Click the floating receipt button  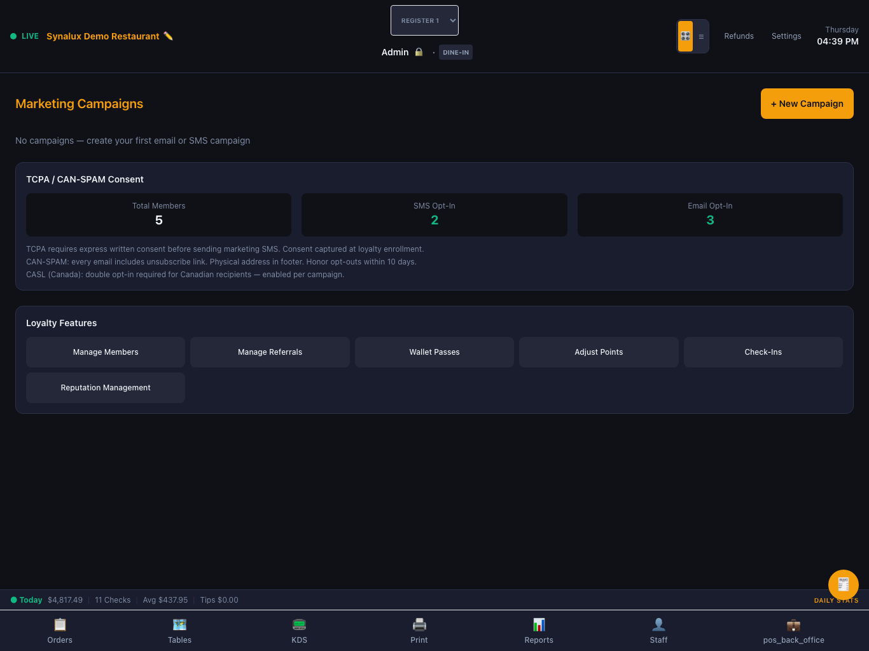(x=844, y=585)
